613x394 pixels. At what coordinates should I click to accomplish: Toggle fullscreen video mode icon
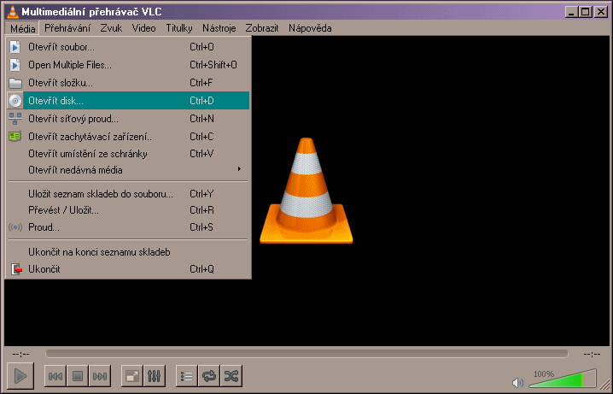coord(132,376)
